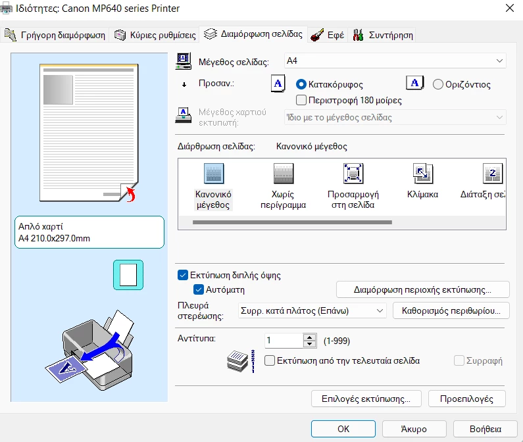This screenshot has height=442, width=523.
Task: Click the Κύριες ρυθμίσεις tab icon
Action: pos(120,35)
